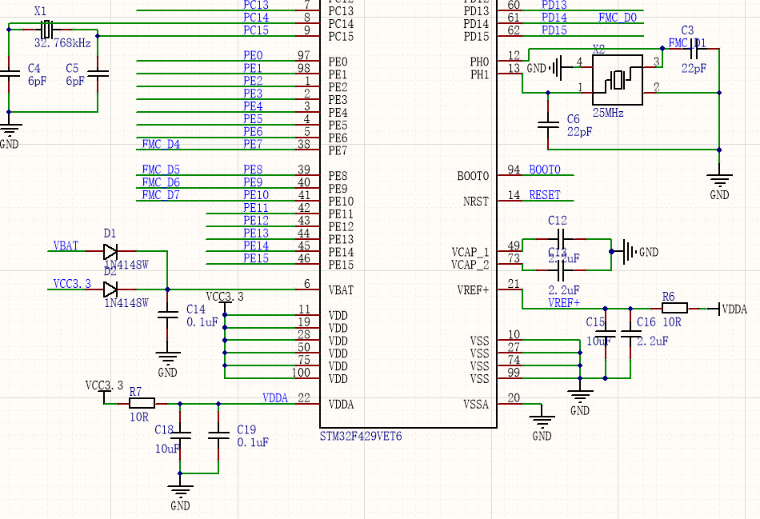Click the 1N4148W text below D2
Viewport: 760px width, 519px height.
126,303
